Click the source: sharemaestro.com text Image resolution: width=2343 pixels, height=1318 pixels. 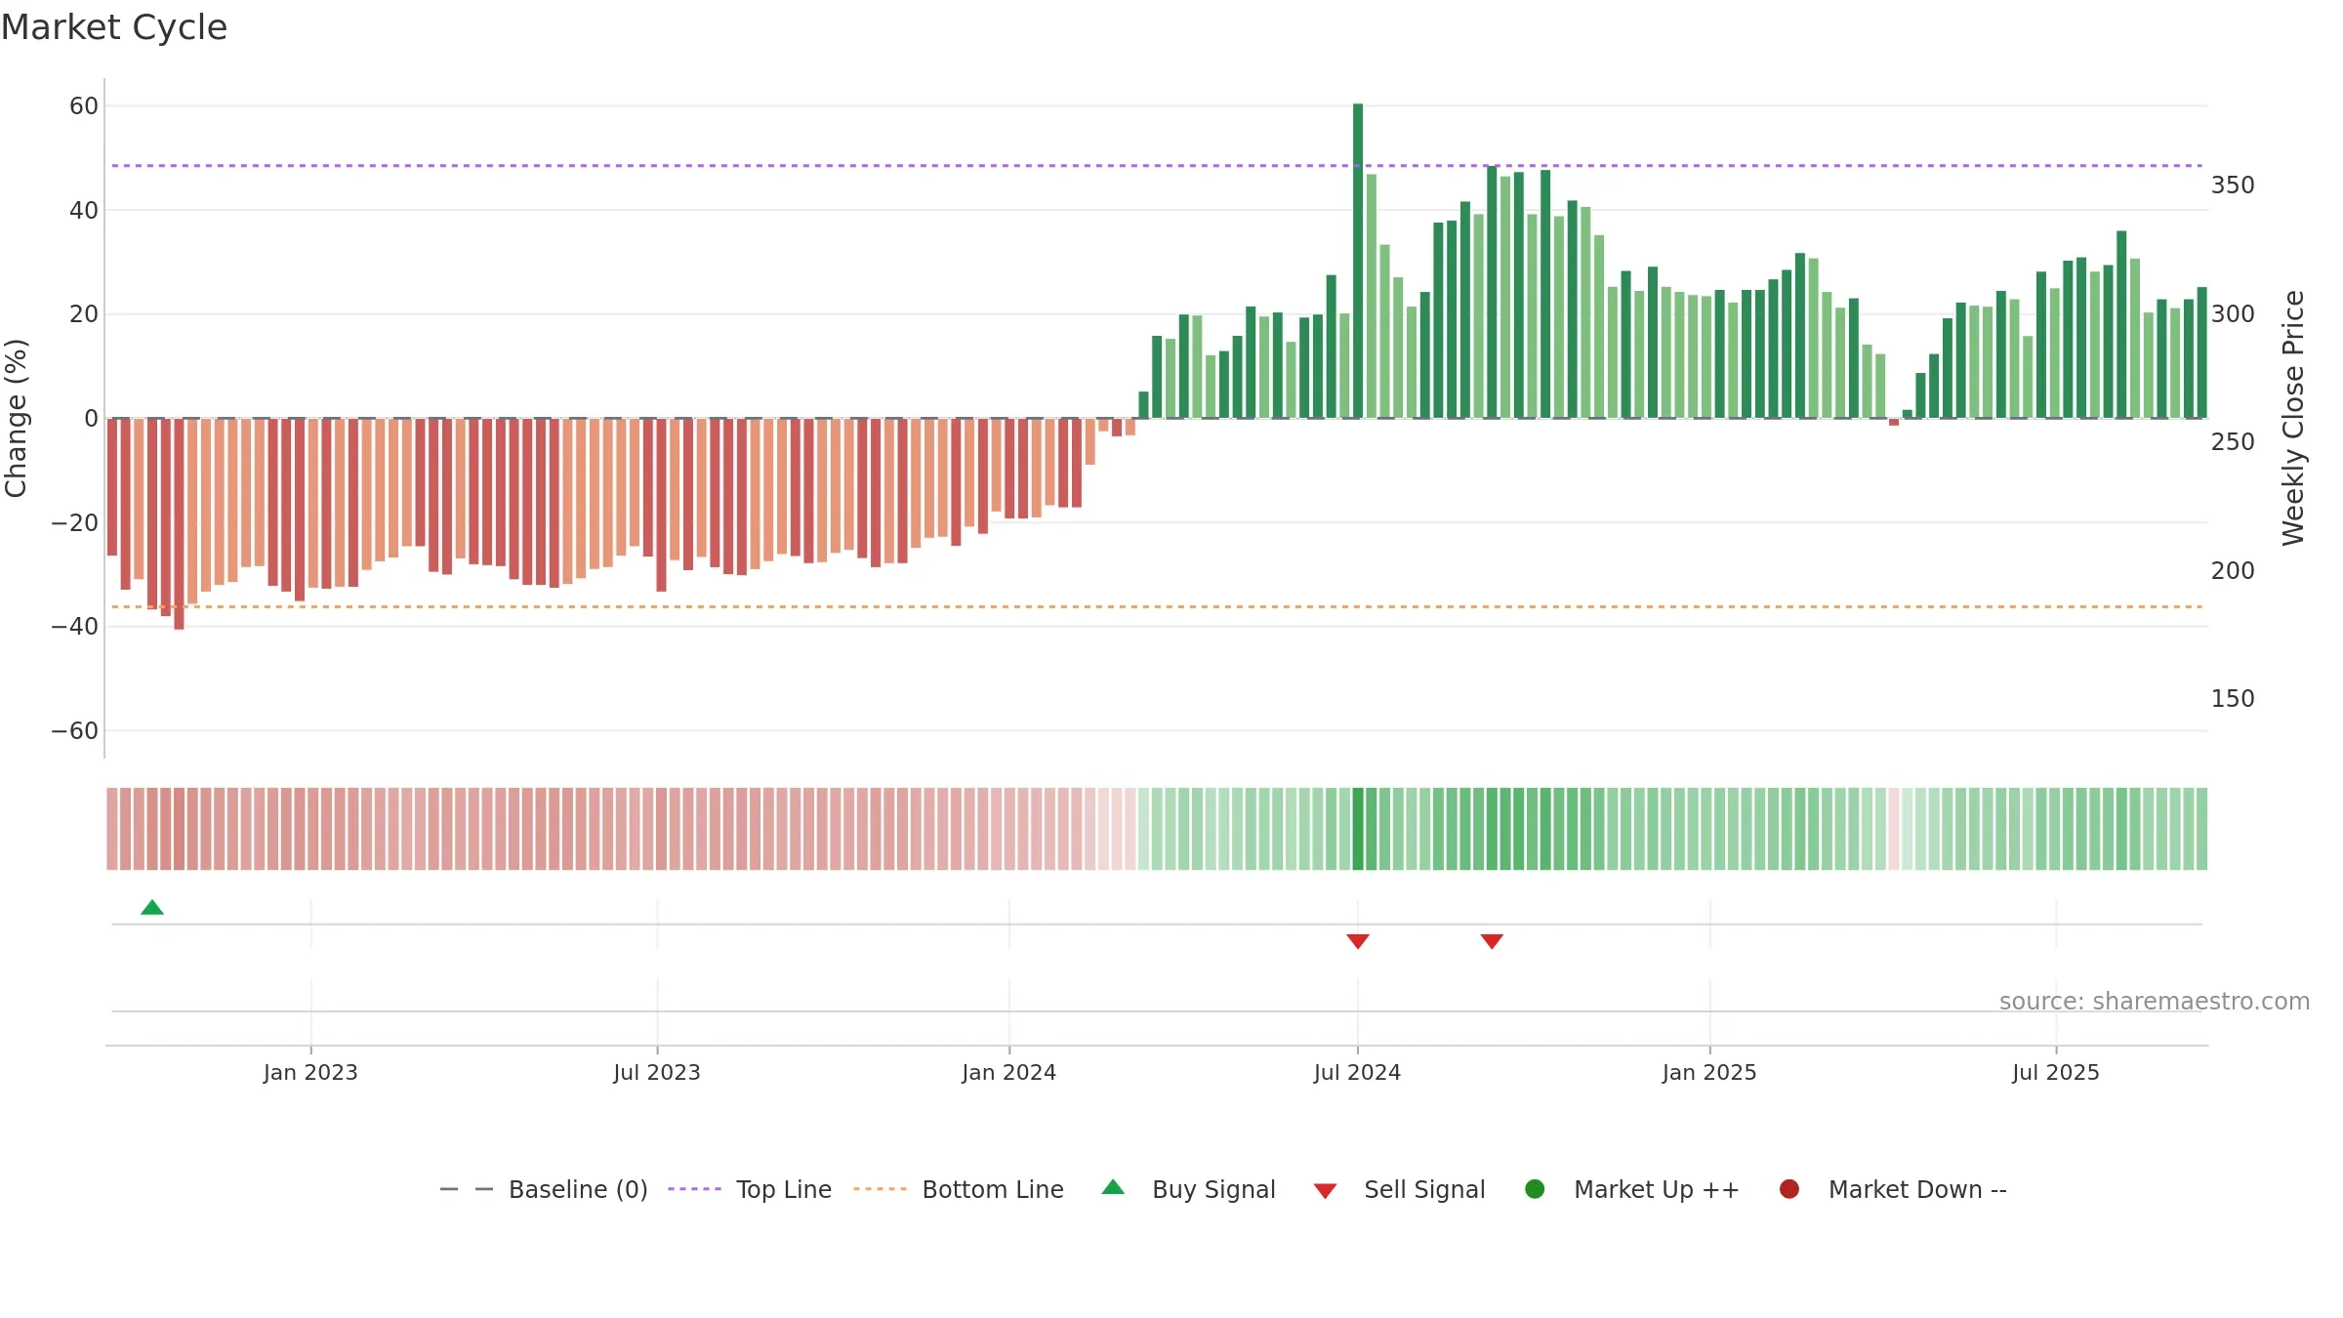(2155, 1001)
